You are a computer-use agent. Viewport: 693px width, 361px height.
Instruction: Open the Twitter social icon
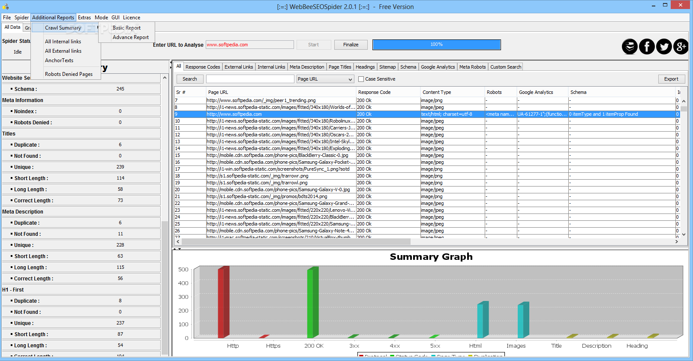click(x=664, y=46)
